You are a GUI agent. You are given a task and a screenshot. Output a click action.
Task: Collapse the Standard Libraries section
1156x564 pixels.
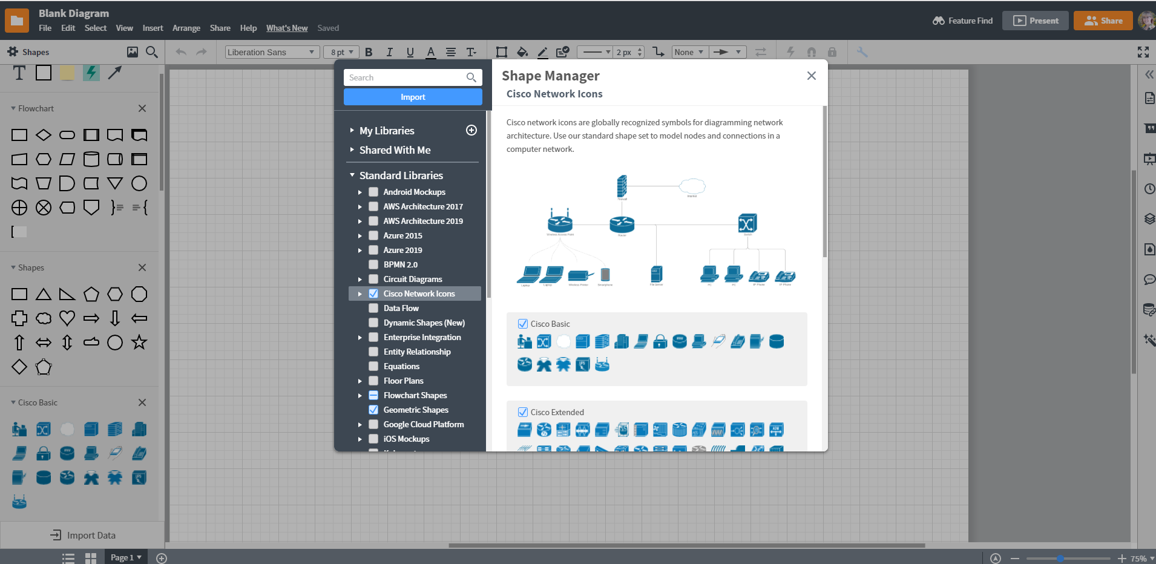[x=352, y=175]
